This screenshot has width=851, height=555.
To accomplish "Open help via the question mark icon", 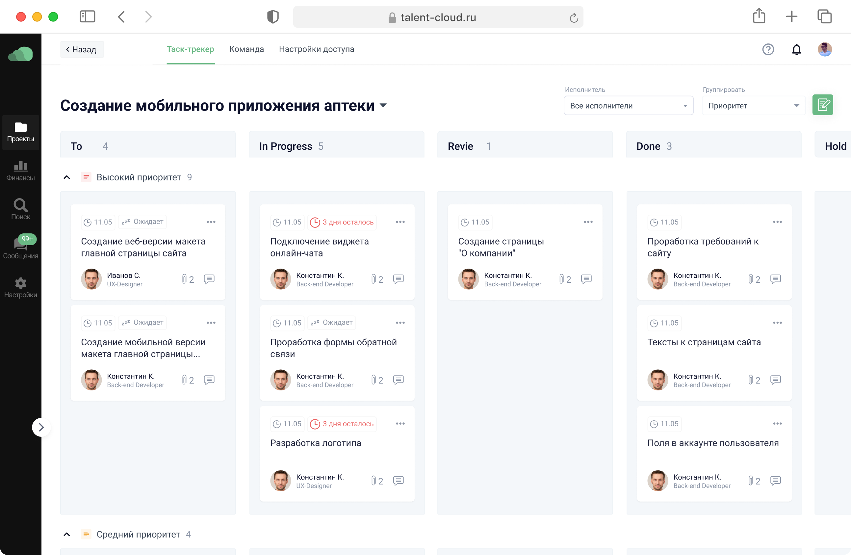I will tap(768, 49).
